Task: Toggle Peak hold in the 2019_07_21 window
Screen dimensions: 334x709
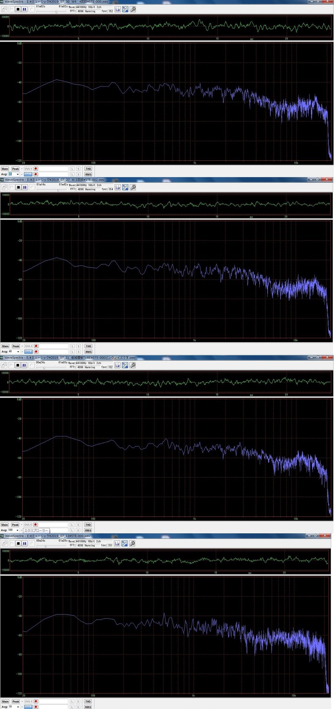Action: coord(15,525)
